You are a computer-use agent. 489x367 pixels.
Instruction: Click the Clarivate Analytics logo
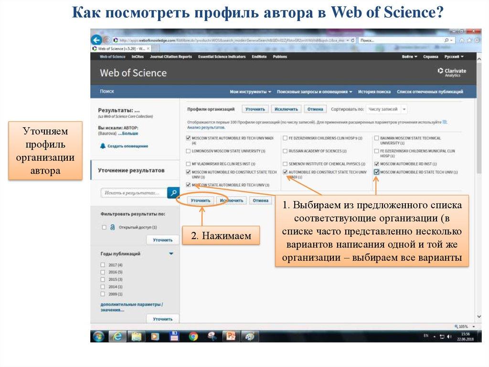(x=452, y=72)
